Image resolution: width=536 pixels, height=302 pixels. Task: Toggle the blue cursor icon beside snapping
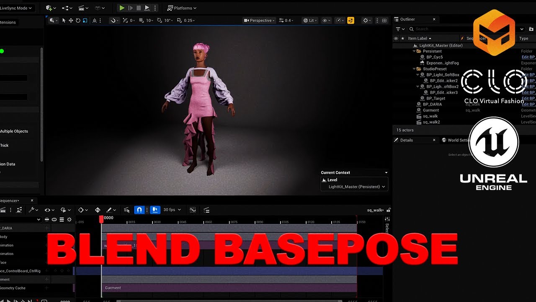(x=155, y=210)
